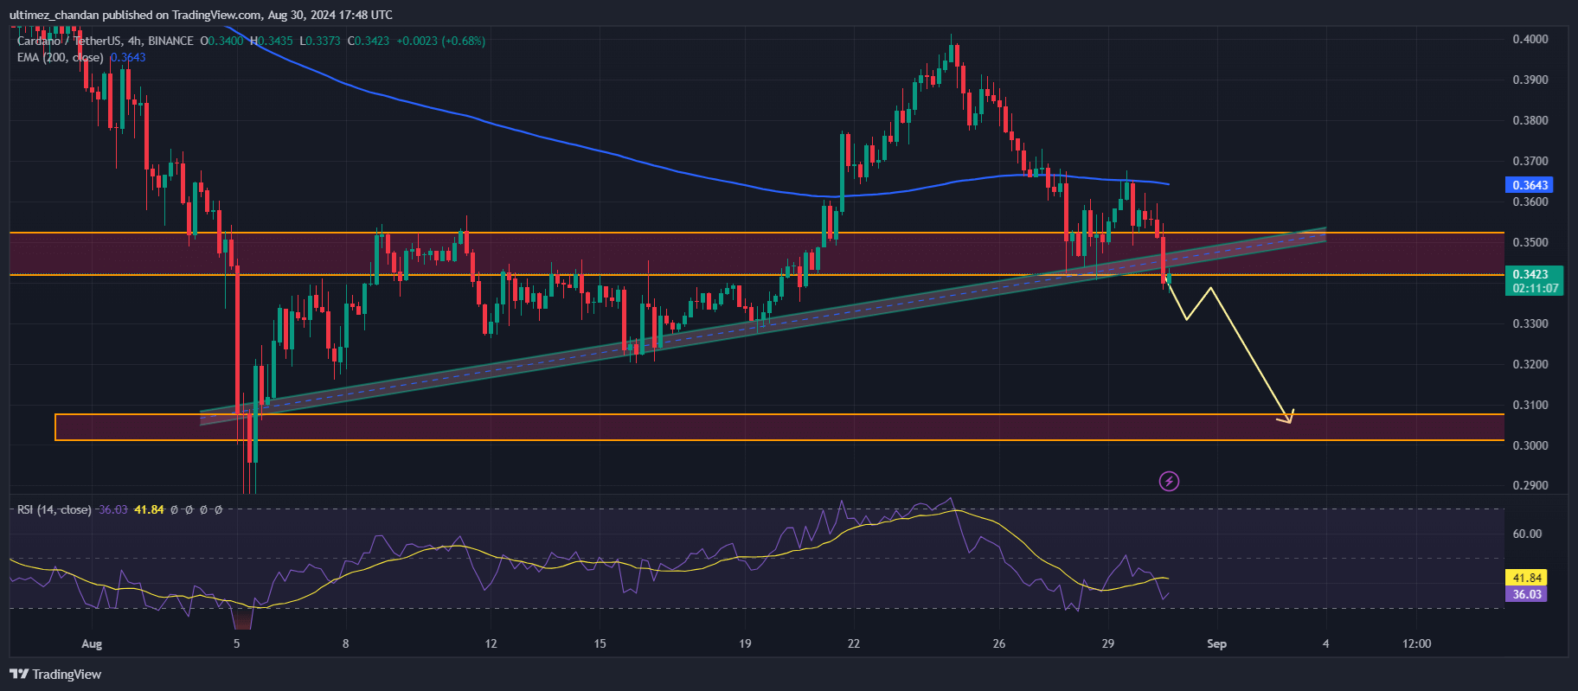Click the EMA (200, close) indicator label
This screenshot has height=691, width=1578.
[61, 57]
